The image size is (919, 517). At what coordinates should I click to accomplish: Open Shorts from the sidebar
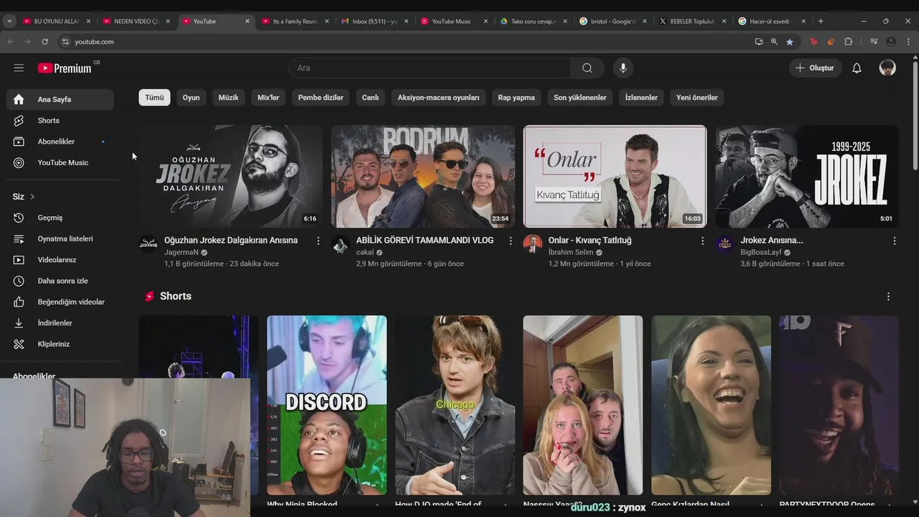60,121
